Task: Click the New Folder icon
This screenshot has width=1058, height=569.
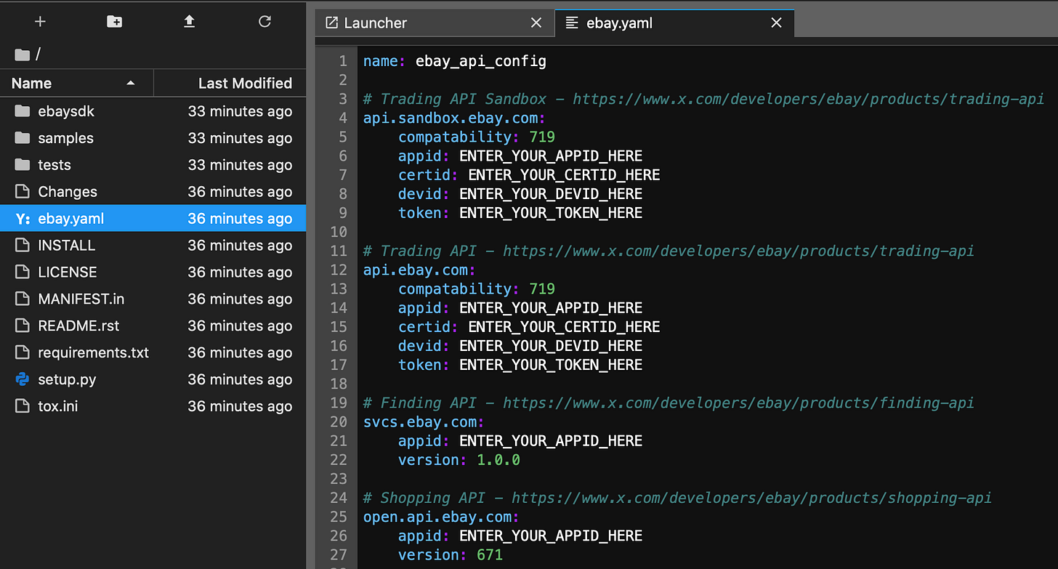Action: click(114, 21)
